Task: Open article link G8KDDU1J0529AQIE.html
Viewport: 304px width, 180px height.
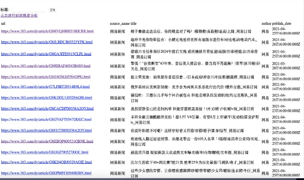Action: tap(47, 98)
